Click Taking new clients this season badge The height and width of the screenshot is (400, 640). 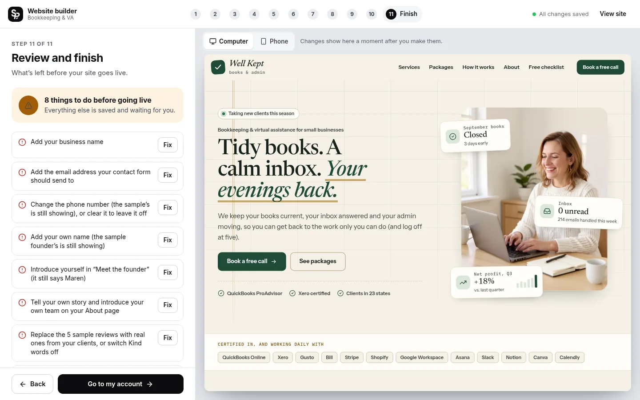pos(259,114)
